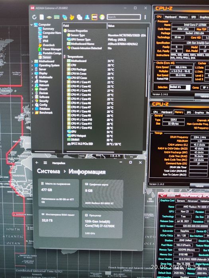Click the Sensor Properties group icon

pyautogui.click(x=65, y=31)
